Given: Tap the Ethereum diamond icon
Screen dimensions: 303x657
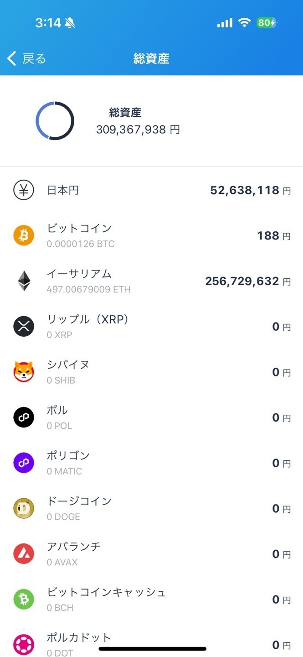Looking at the screenshot, I should (x=23, y=281).
